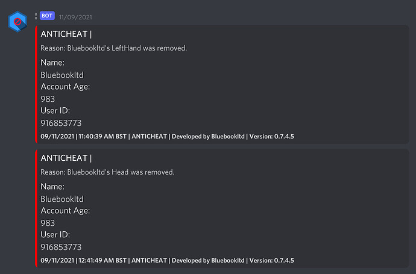Click red color bar of LeftHand embed

pyautogui.click(x=36, y=84)
